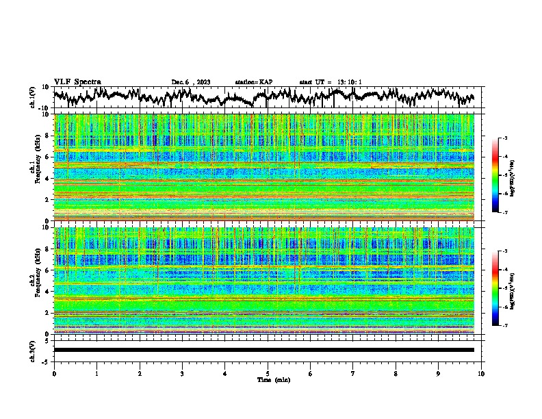
Task: Click the black ch.3 signal bar
Action: (264, 350)
